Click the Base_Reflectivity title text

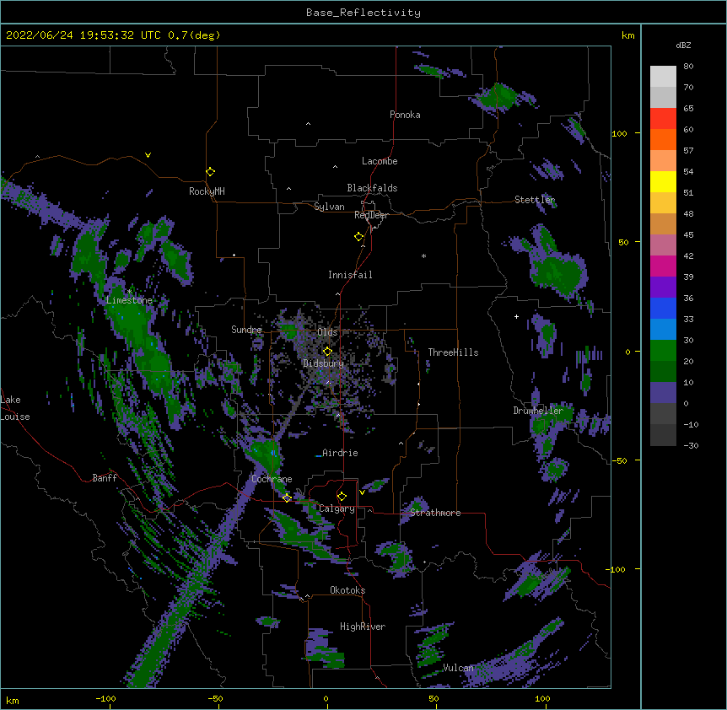click(363, 13)
